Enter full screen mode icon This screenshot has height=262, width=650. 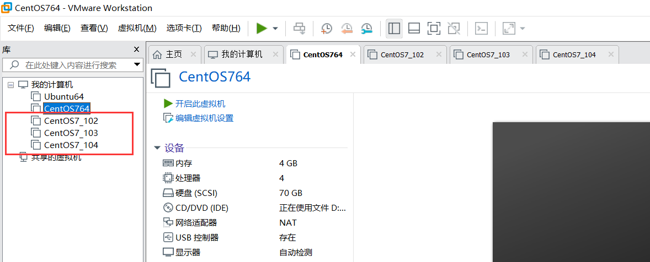coord(434,29)
